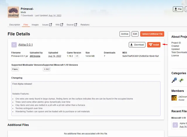Click the Uploaded date Aug 14, 2022
The height and width of the screenshot is (137, 187).
pos(55,56)
